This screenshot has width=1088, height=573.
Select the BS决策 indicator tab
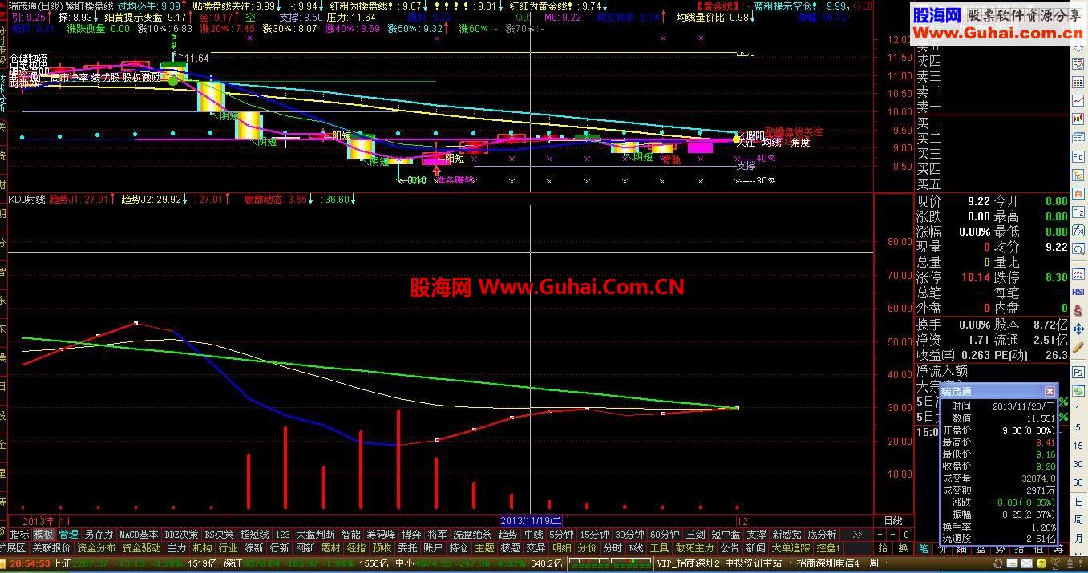point(219,534)
